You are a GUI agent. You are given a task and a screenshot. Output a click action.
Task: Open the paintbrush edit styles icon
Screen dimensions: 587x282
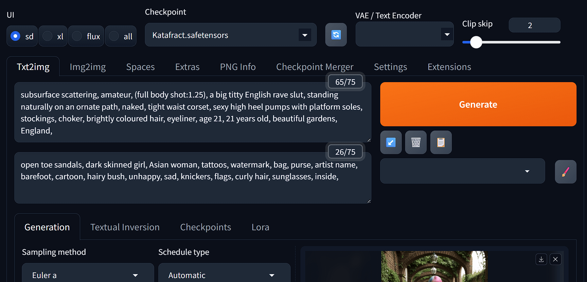(x=565, y=172)
